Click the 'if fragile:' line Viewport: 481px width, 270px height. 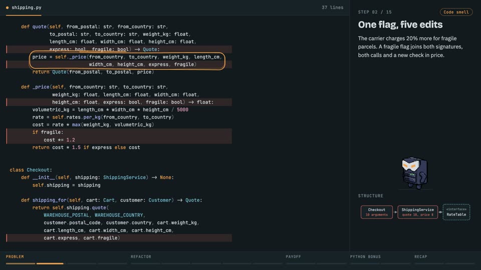(x=48, y=132)
